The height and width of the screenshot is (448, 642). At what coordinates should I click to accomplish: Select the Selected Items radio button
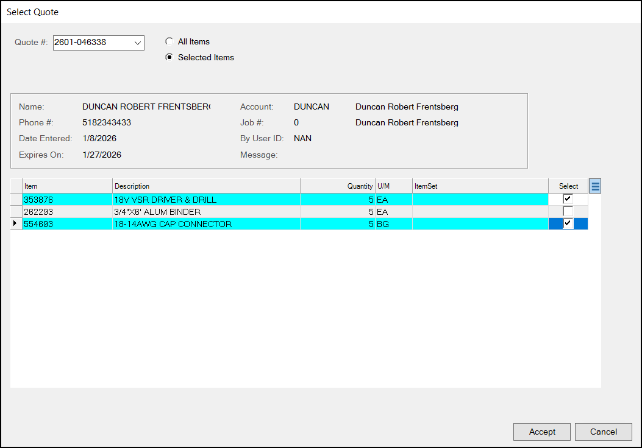(169, 57)
